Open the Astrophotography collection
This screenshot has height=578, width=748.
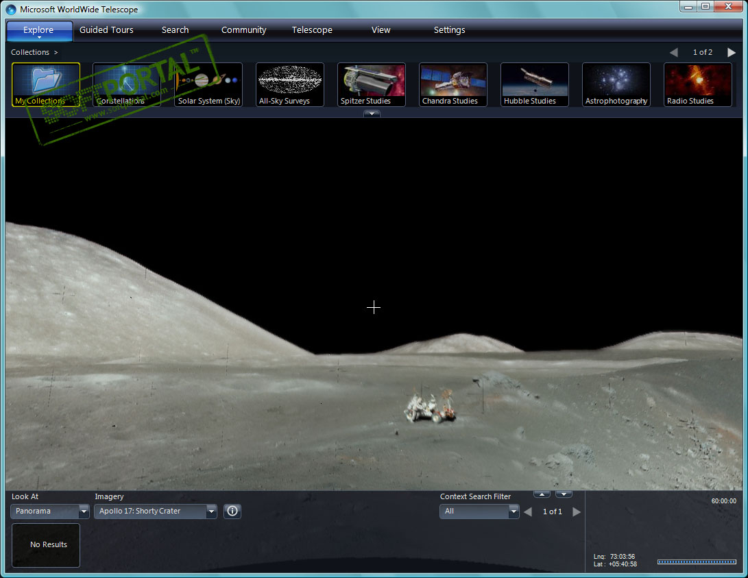coord(616,84)
